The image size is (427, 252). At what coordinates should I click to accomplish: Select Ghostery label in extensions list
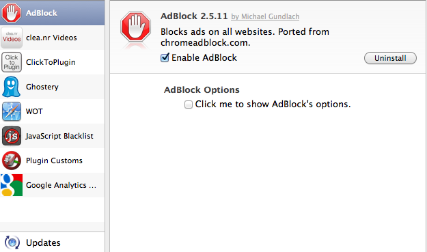(42, 87)
